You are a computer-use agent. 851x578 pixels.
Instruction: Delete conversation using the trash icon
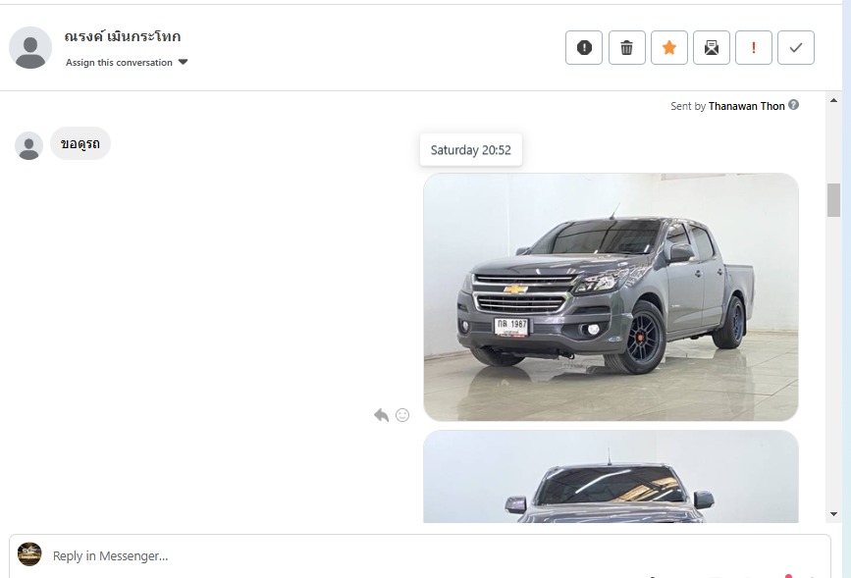point(627,47)
